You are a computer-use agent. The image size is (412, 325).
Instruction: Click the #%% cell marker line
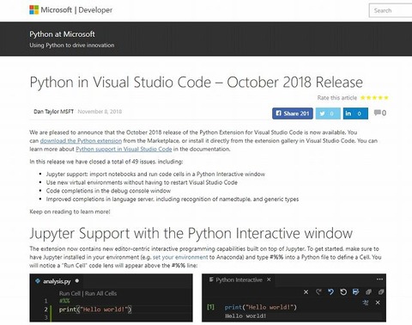(x=64, y=301)
